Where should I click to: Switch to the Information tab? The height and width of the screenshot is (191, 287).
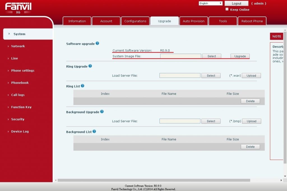[77, 21]
